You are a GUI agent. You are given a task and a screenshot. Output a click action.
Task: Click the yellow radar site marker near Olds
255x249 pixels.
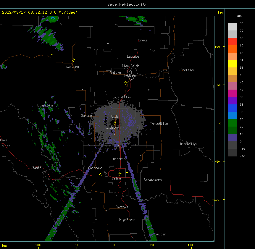click(x=115, y=123)
